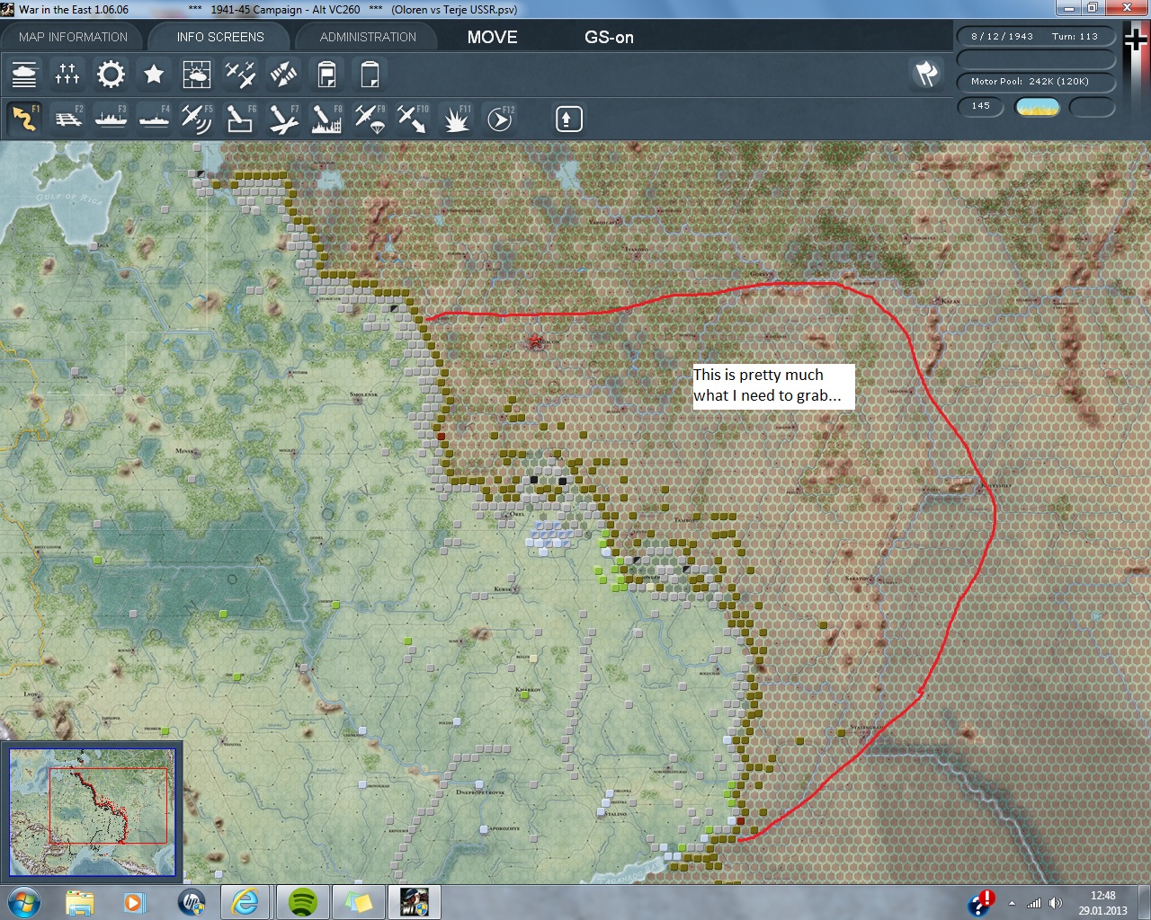Activate the F2 rail movement mode
This screenshot has width=1151, height=920.
pyautogui.click(x=67, y=119)
